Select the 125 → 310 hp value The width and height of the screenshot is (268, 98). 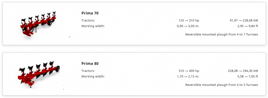189,20
